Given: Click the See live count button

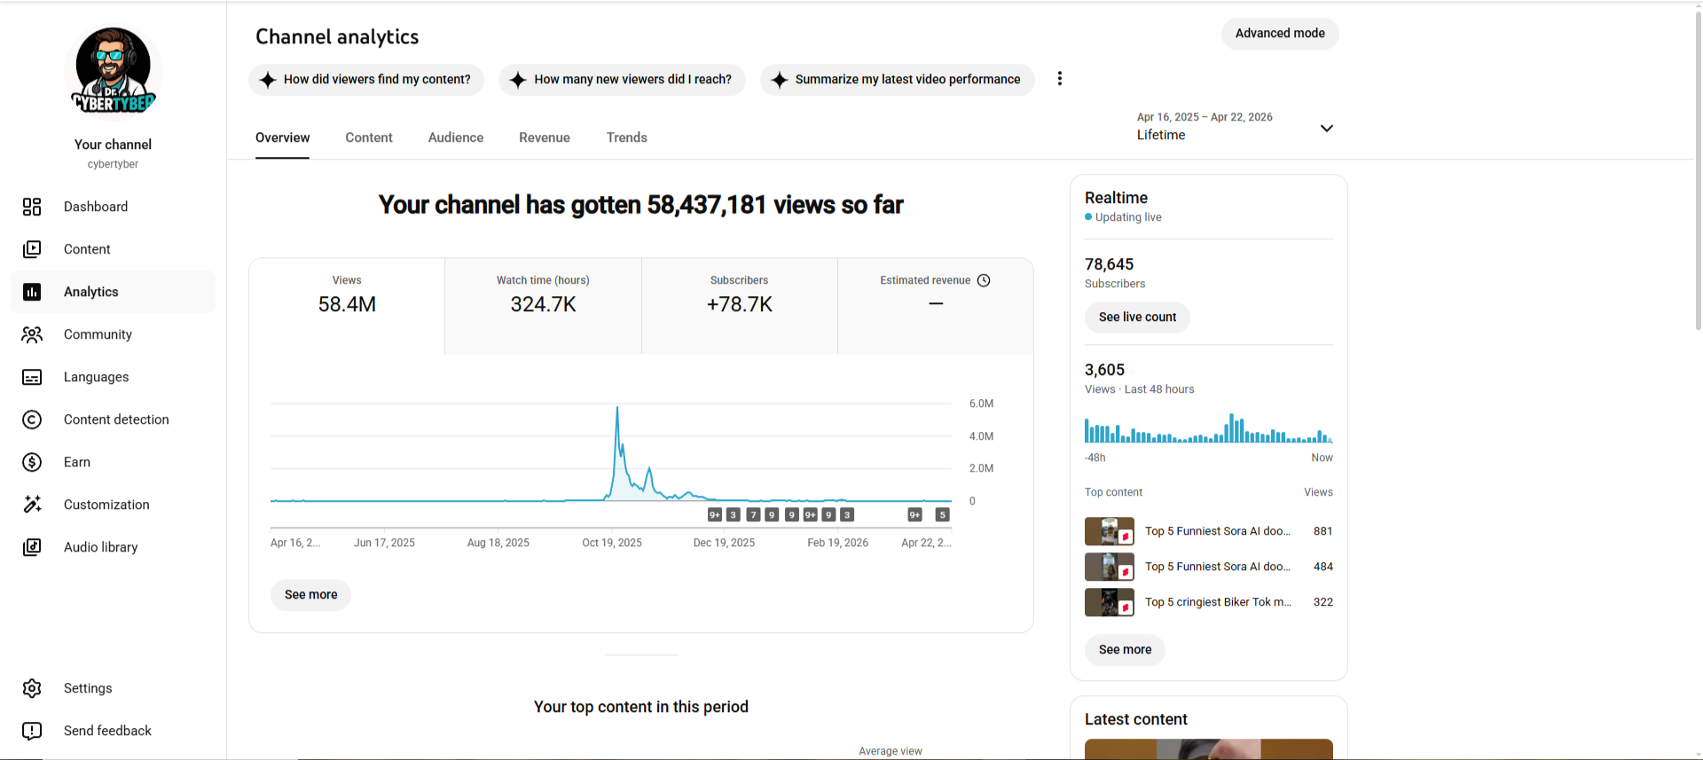Looking at the screenshot, I should pos(1137,317).
